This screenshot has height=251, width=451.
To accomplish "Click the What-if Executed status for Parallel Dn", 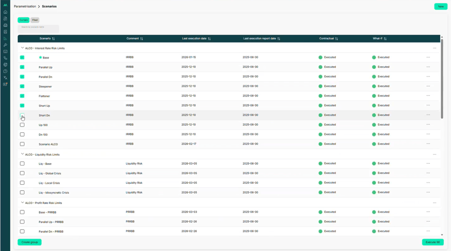I will pyautogui.click(x=381, y=77).
